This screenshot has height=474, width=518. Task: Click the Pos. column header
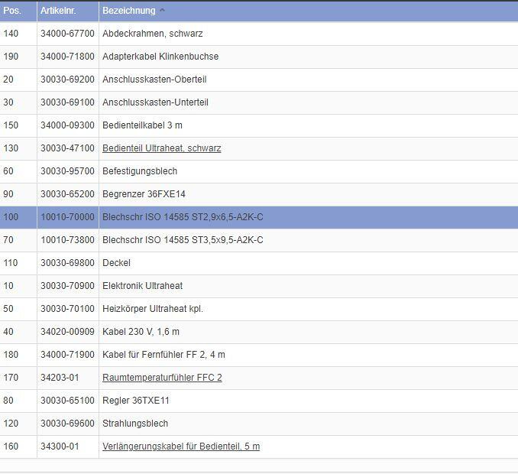coord(12,11)
